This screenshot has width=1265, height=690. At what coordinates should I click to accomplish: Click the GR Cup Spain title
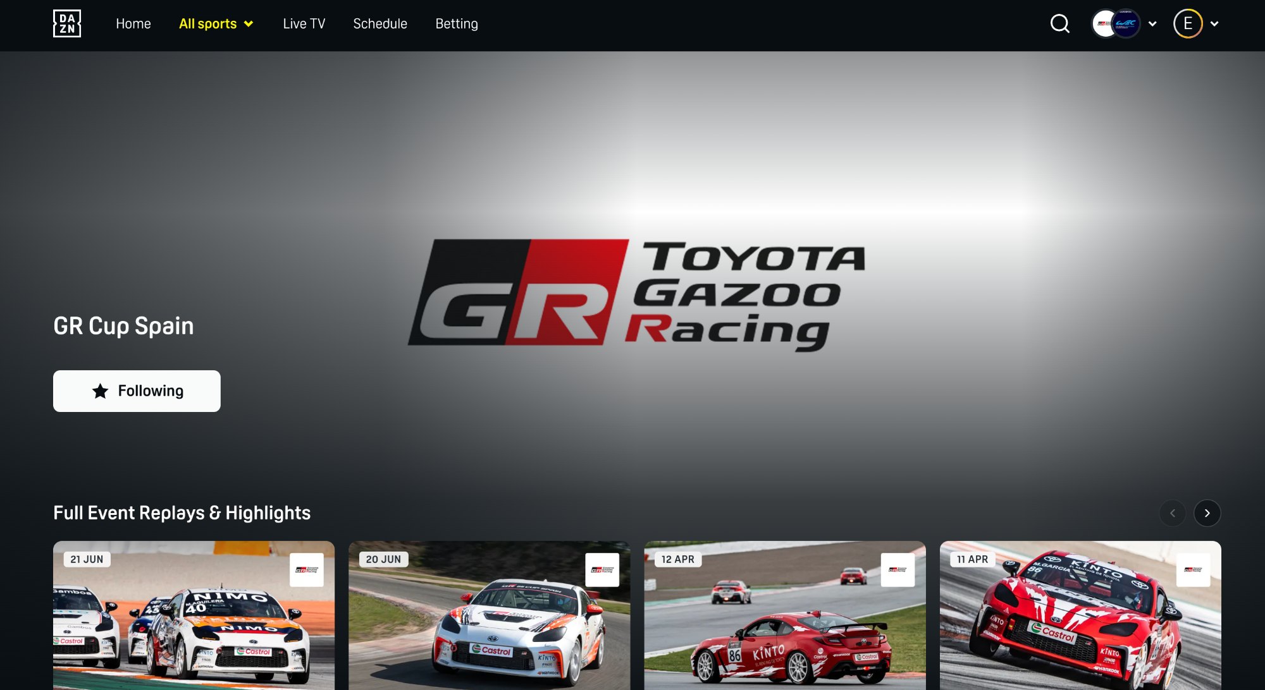[123, 326]
